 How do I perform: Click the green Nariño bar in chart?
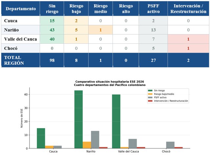click(78, 119)
